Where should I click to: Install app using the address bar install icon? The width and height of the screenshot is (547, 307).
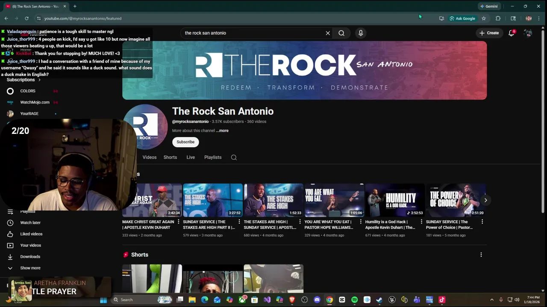[441, 18]
